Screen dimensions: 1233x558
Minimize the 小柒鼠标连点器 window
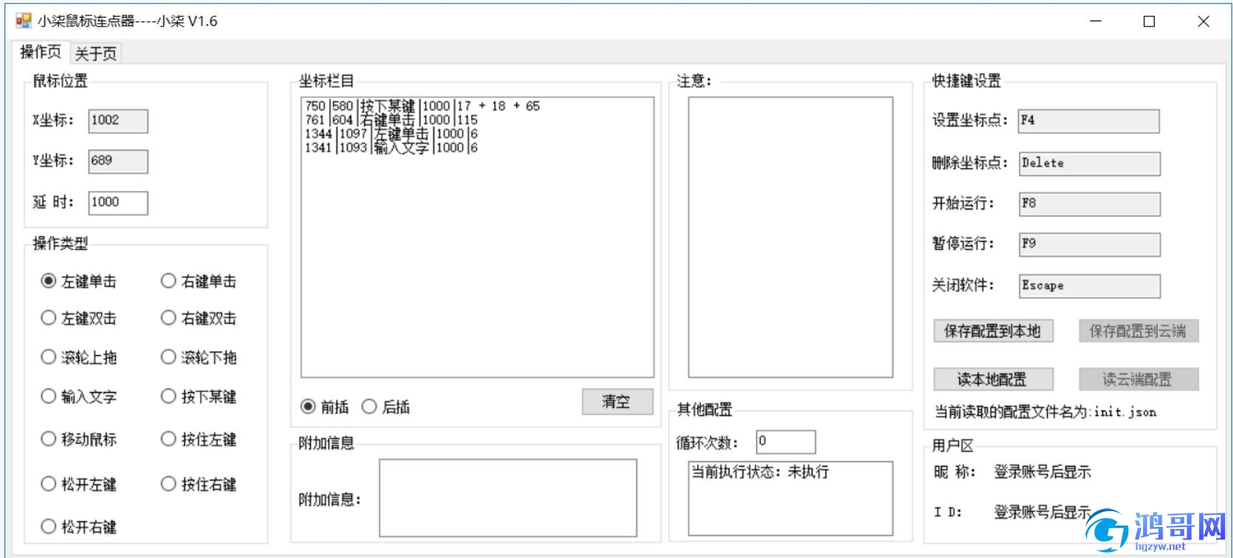[1096, 21]
